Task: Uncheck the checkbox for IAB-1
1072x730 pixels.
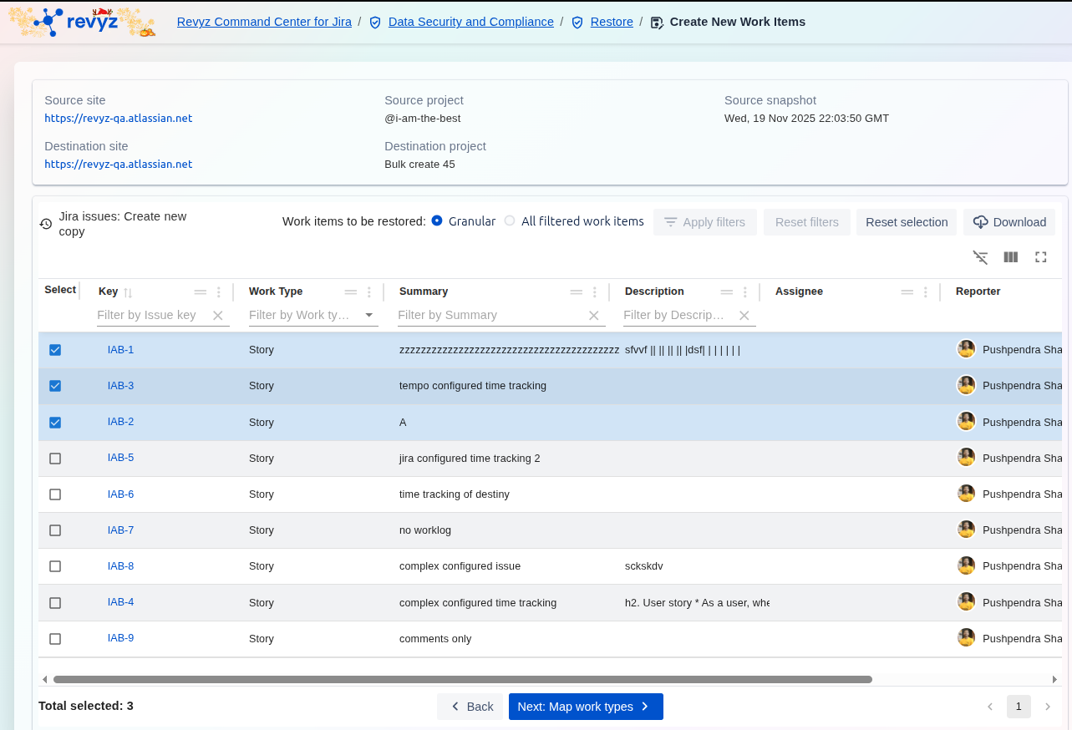Action: click(x=55, y=350)
